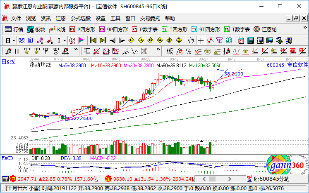Open the 9P四方形 tool
This screenshot has height=193, width=309.
(x=113, y=29)
